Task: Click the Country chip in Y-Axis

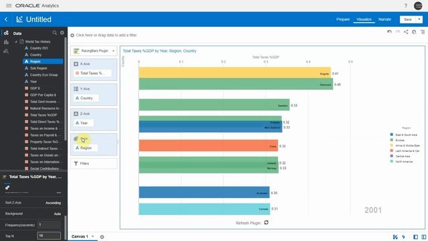Action: point(86,98)
